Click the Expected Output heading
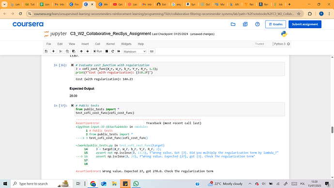 point(82,89)
